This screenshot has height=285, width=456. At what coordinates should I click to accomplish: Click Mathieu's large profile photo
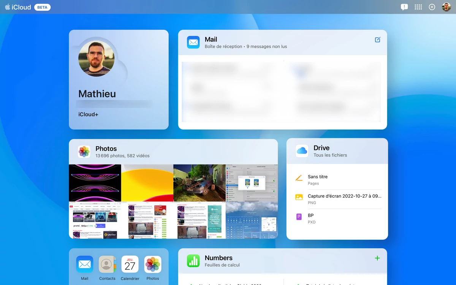[x=97, y=59]
